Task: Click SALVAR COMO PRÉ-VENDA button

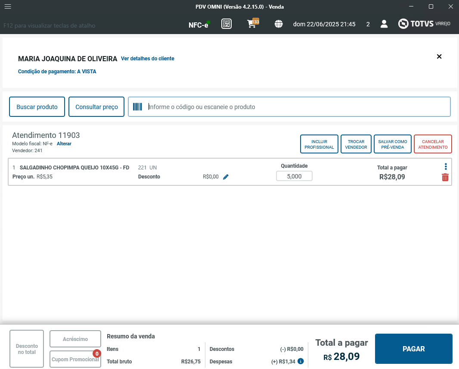Action: (x=393, y=144)
